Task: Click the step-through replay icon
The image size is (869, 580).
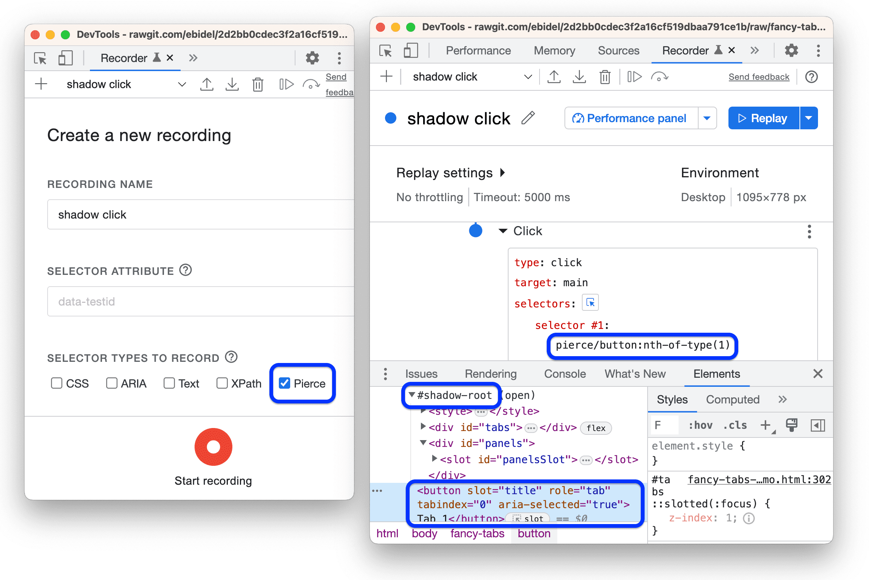Action: 631,78
